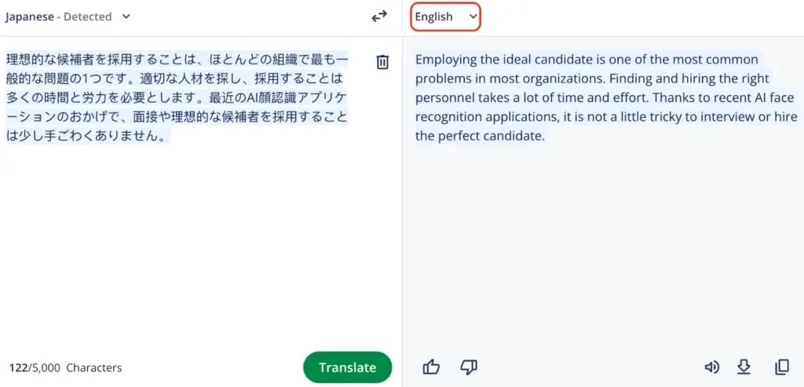Click the blank space under the English translation
Viewport: 804px width, 387px height.
[x=603, y=251]
